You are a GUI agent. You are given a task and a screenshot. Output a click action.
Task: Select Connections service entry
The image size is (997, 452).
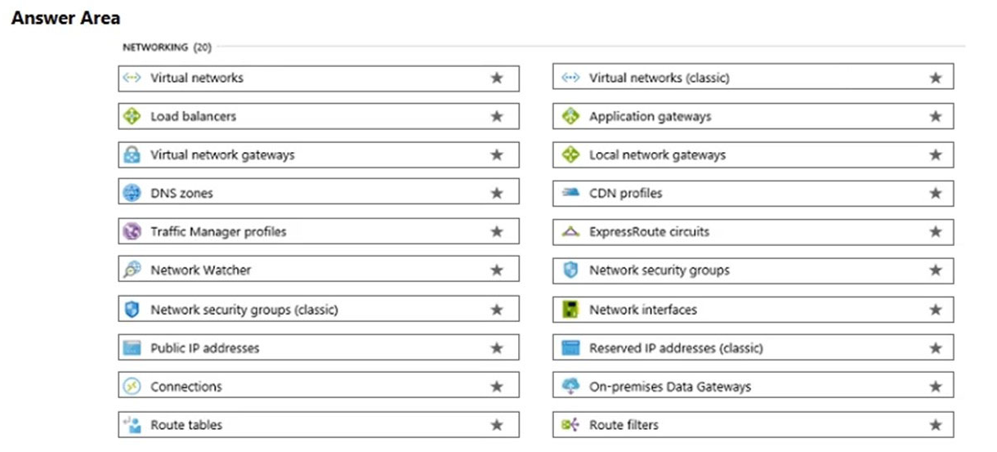click(319, 387)
